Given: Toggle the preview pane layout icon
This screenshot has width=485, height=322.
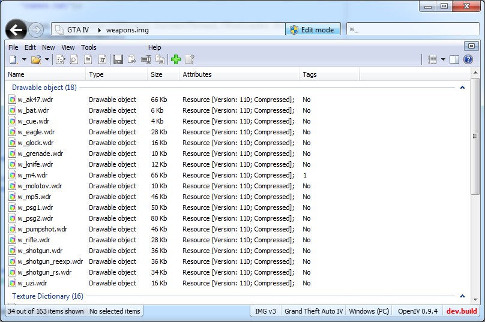Looking at the screenshot, I should click(x=454, y=59).
